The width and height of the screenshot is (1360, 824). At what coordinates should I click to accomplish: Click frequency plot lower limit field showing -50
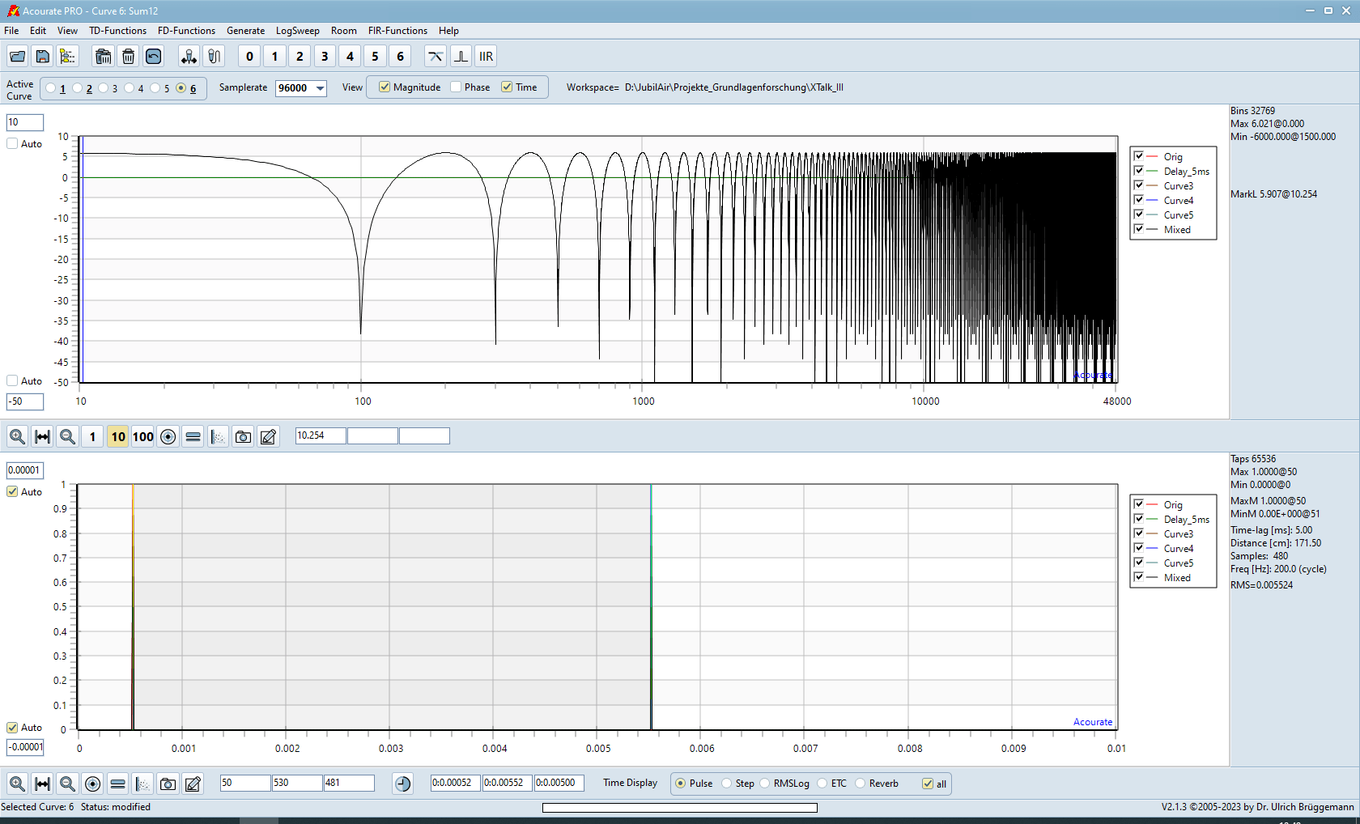tap(25, 401)
